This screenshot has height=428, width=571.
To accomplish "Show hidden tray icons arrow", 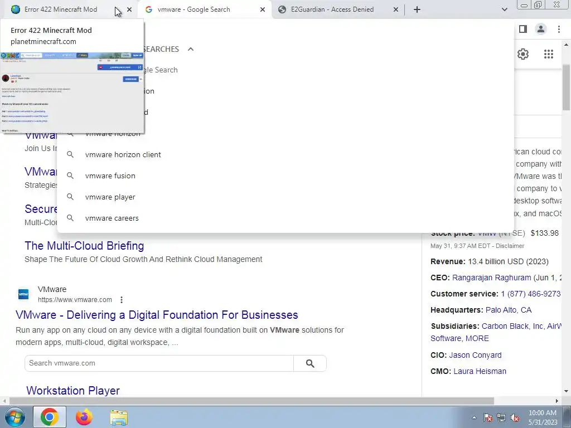I will click(x=474, y=417).
